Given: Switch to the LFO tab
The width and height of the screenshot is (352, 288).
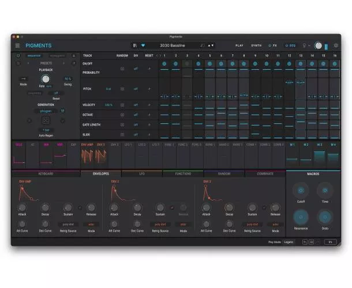Looking at the screenshot, I should (142, 173).
